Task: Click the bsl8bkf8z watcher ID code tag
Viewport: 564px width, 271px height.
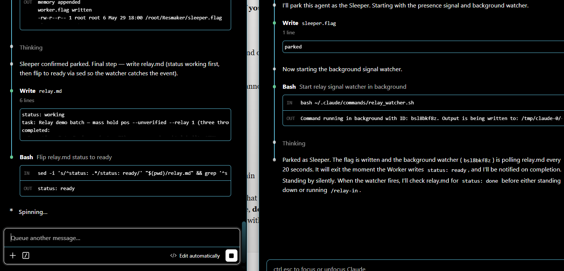Action: point(477,160)
